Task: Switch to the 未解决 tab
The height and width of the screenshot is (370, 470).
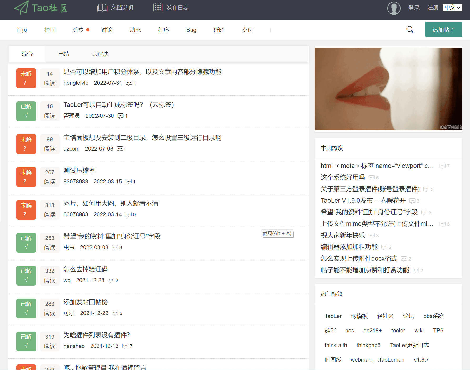Action: pos(101,54)
